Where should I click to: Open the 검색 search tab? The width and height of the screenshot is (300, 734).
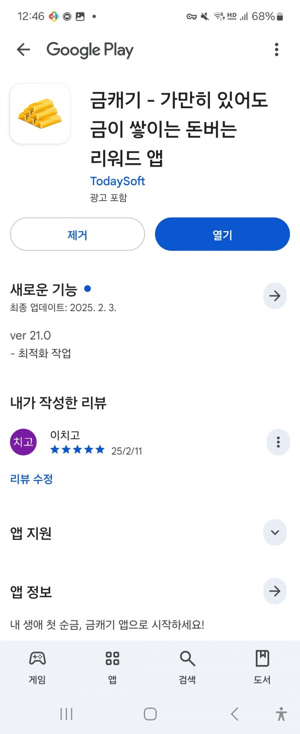point(187,667)
